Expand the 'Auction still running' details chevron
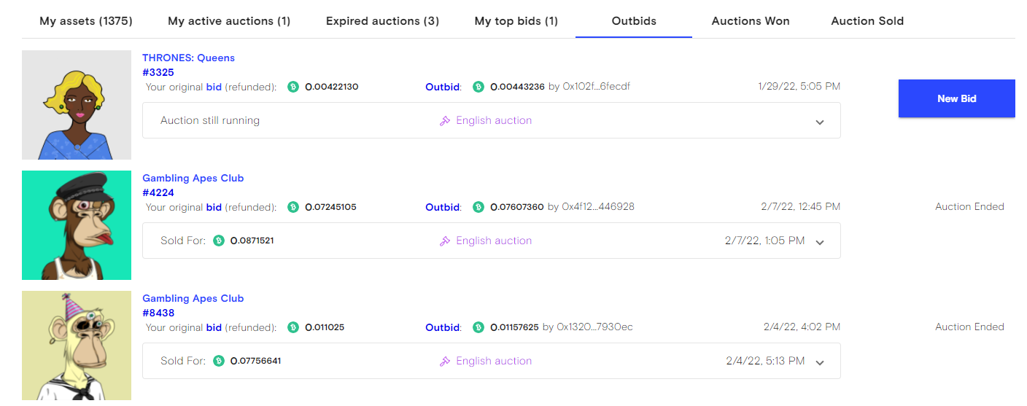This screenshot has width=1027, height=406. tap(820, 122)
